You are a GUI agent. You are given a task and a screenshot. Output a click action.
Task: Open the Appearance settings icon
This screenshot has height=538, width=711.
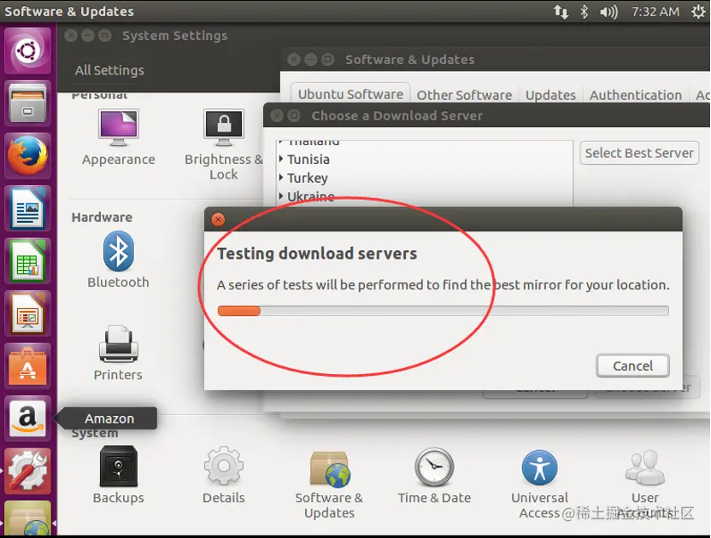118,137
